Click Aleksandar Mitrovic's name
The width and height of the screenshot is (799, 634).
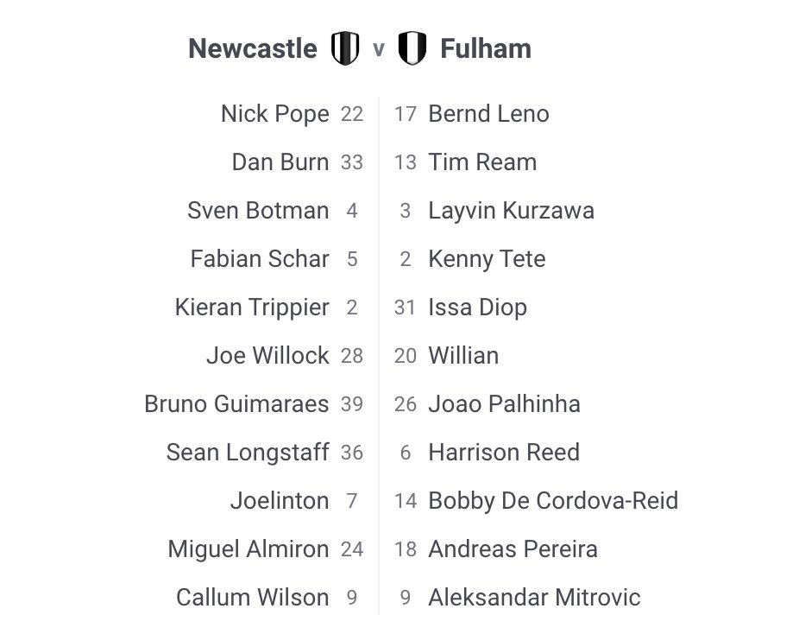click(534, 598)
